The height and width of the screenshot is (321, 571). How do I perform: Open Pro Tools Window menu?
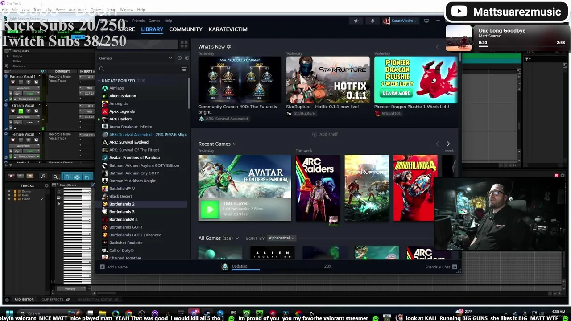point(126,10)
